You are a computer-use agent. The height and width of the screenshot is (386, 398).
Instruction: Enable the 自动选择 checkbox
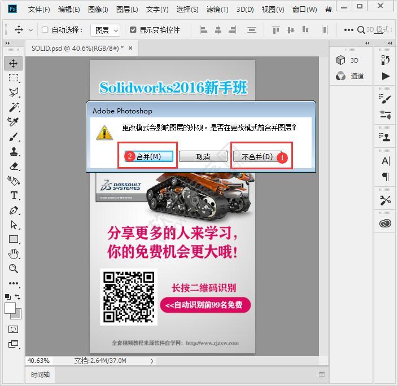46,30
